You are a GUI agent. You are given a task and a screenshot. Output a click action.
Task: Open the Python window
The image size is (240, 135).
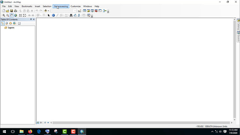(x=100, y=11)
